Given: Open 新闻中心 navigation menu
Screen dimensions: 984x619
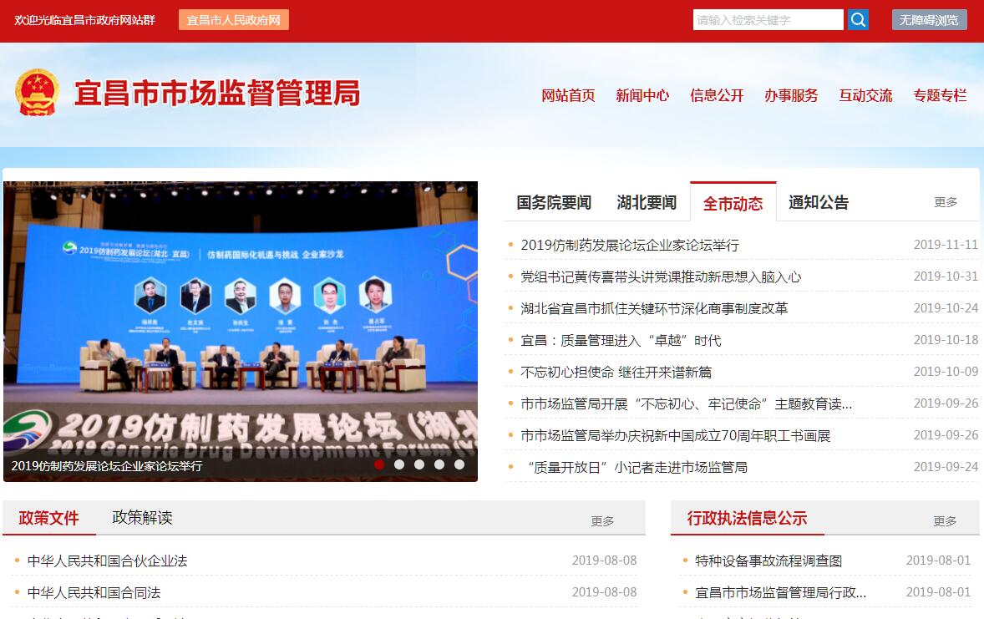Looking at the screenshot, I should pos(642,95).
